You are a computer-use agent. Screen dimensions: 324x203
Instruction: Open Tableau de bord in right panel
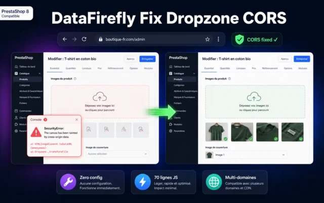(x=179, y=66)
